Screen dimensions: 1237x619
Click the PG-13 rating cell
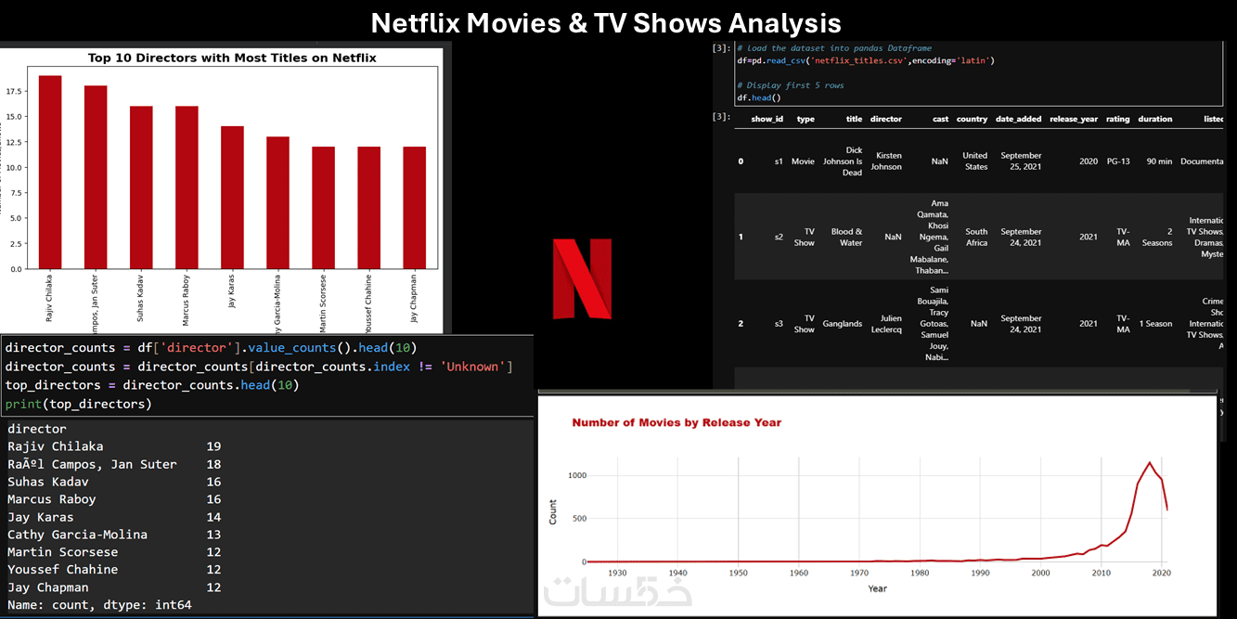pyautogui.click(x=1118, y=161)
